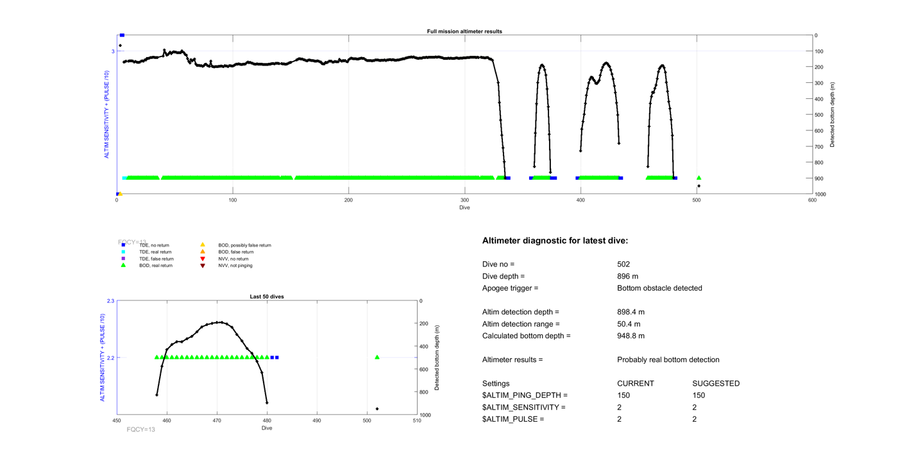Select the 'Dive no =' label

[498, 264]
